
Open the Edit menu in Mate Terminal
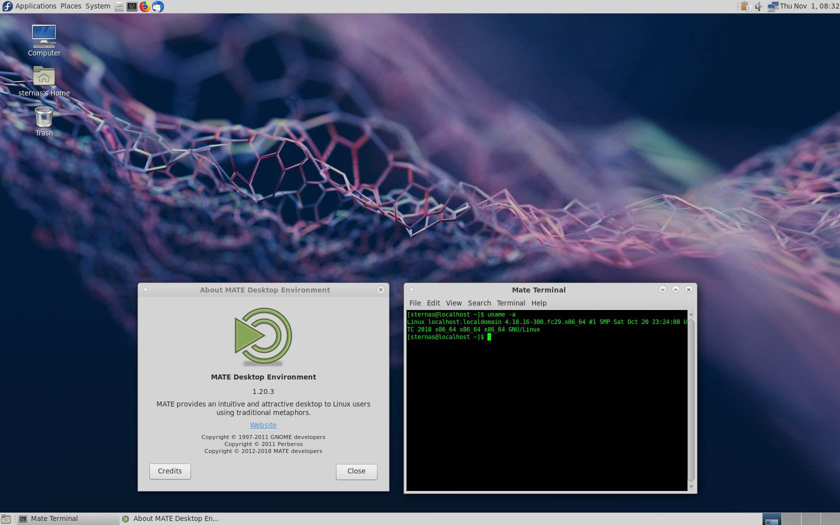coord(433,303)
